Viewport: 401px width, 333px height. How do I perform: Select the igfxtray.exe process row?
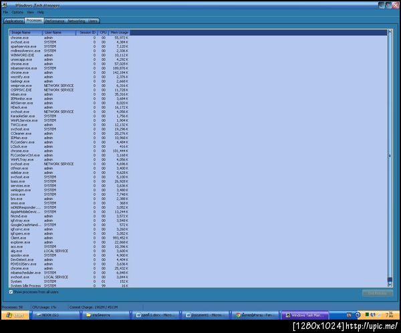70,221
